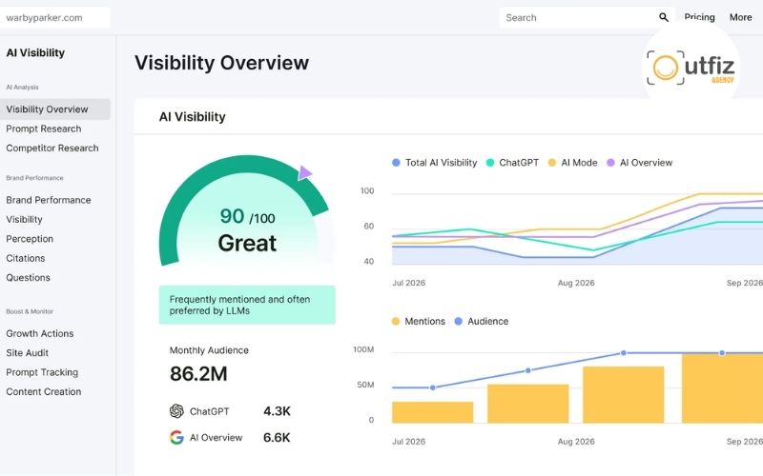Click the audience data point above Jul 2026 bar
The height and width of the screenshot is (476, 763).
(433, 387)
